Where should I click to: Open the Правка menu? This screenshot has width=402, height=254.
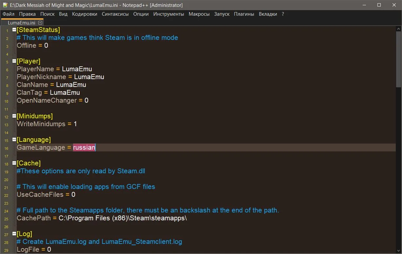tap(27, 14)
